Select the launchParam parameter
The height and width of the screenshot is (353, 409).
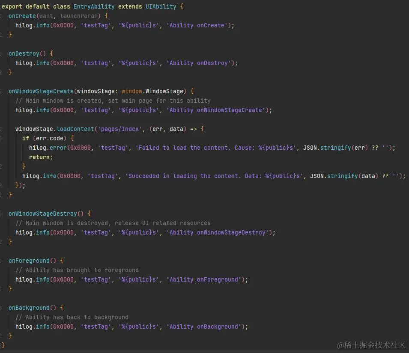(x=79, y=16)
